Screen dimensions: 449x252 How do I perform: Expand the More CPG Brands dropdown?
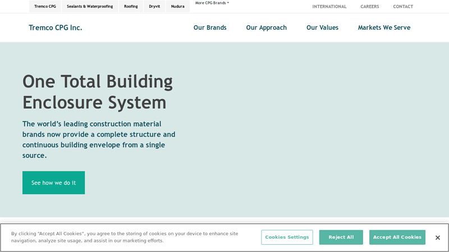point(212,3)
